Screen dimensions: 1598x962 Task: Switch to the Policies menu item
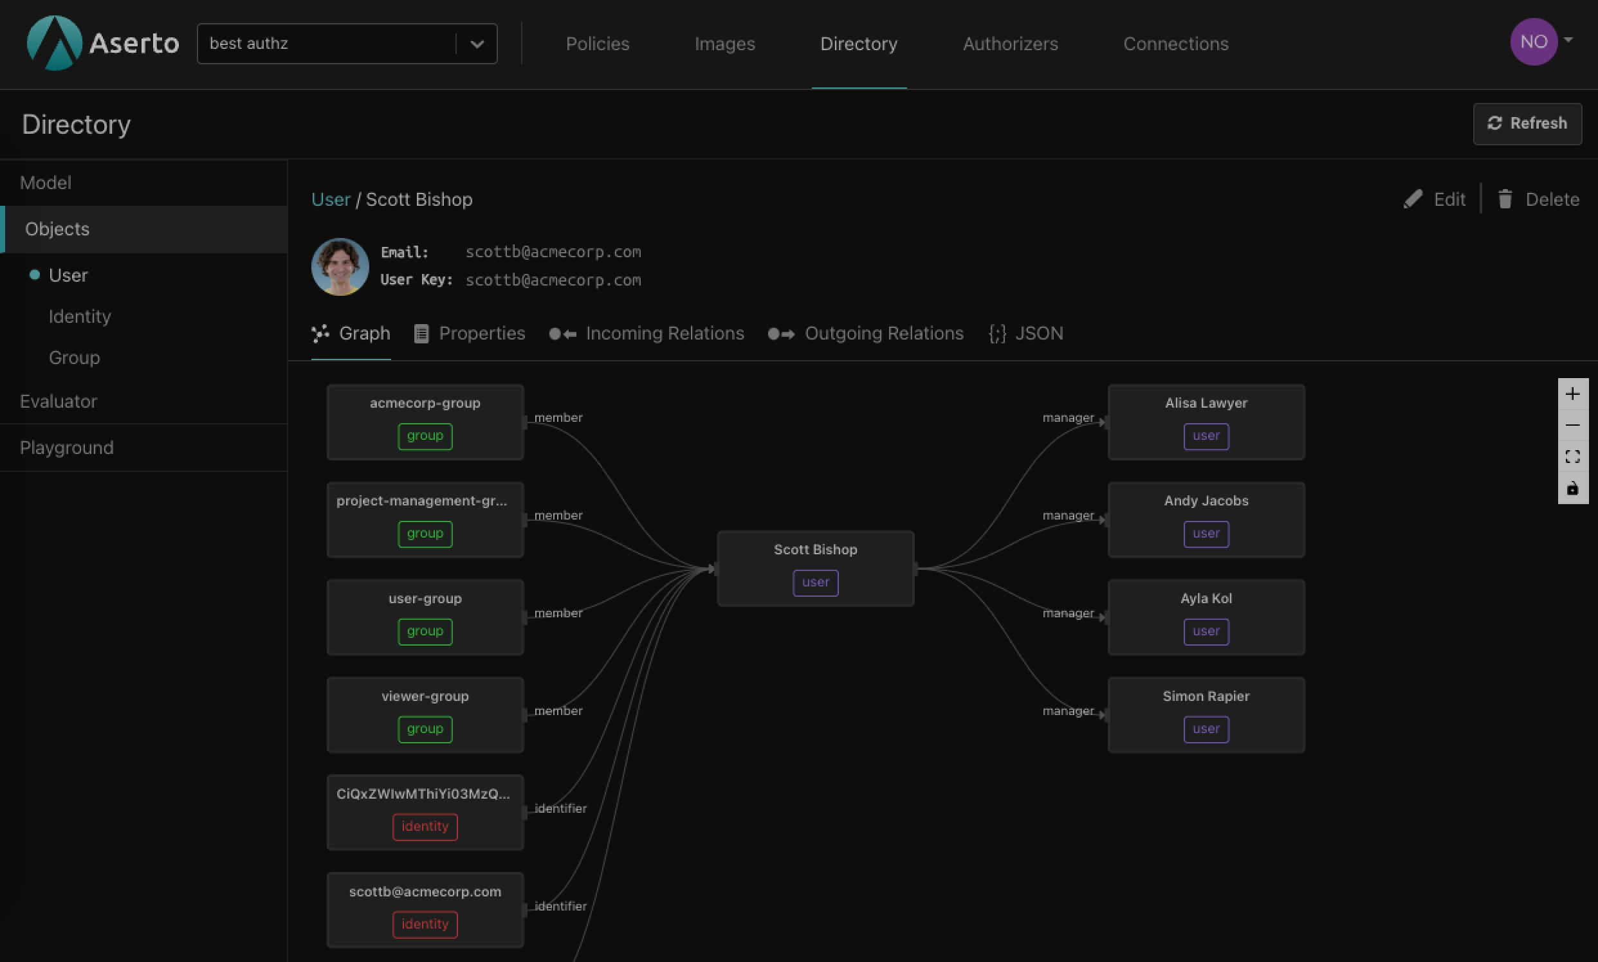coord(598,43)
